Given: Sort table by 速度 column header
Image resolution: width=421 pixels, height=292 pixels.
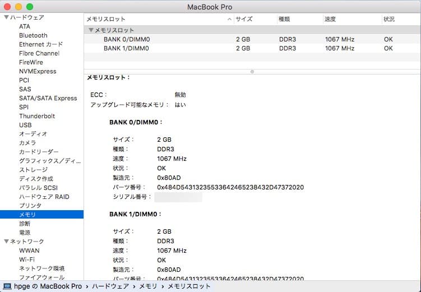Looking at the screenshot, I should coord(330,19).
